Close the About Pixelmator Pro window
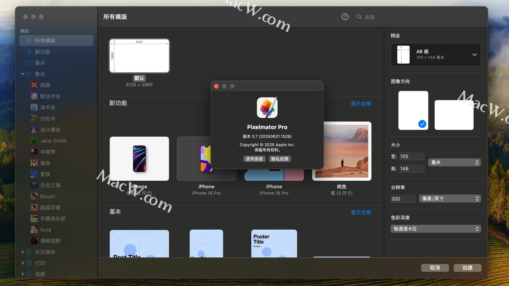This screenshot has height=286, width=509. 216,86
